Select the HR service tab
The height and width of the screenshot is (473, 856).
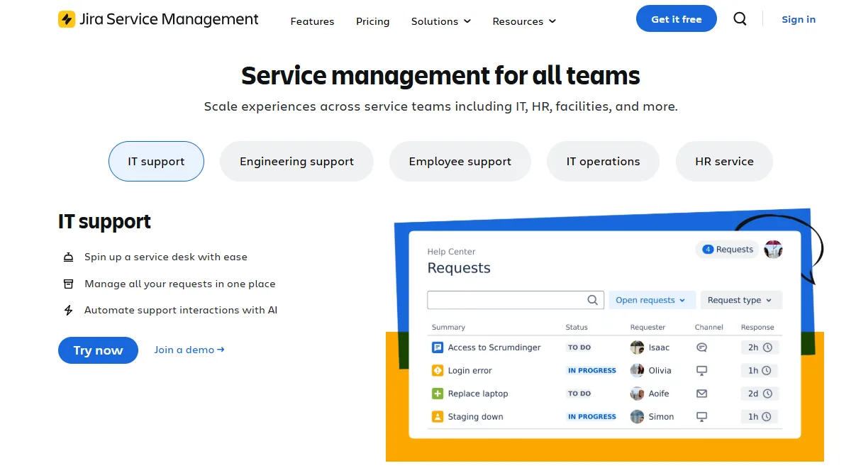[724, 161]
